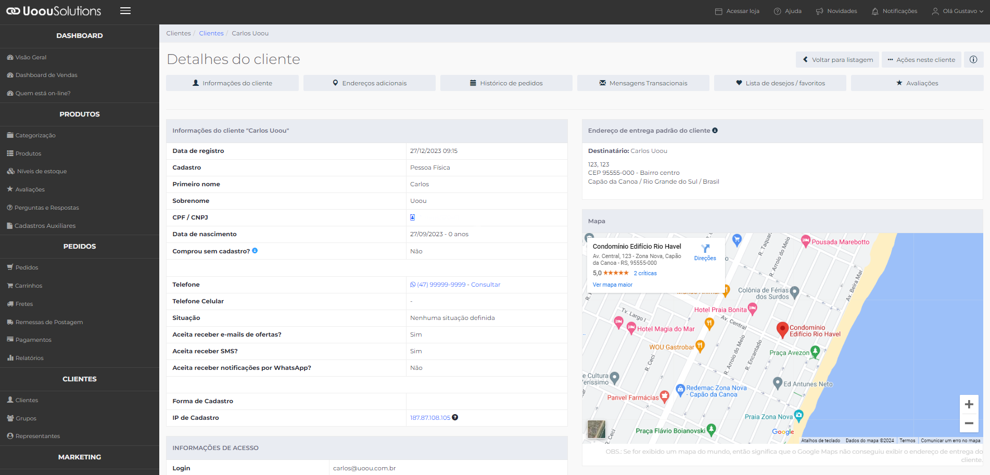Open Representantes in sidebar
This screenshot has width=990, height=475.
[x=33, y=436]
